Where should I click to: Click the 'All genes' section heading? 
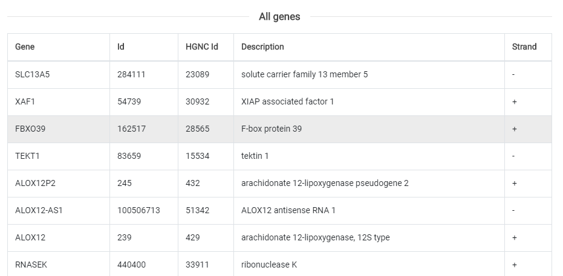(279, 16)
